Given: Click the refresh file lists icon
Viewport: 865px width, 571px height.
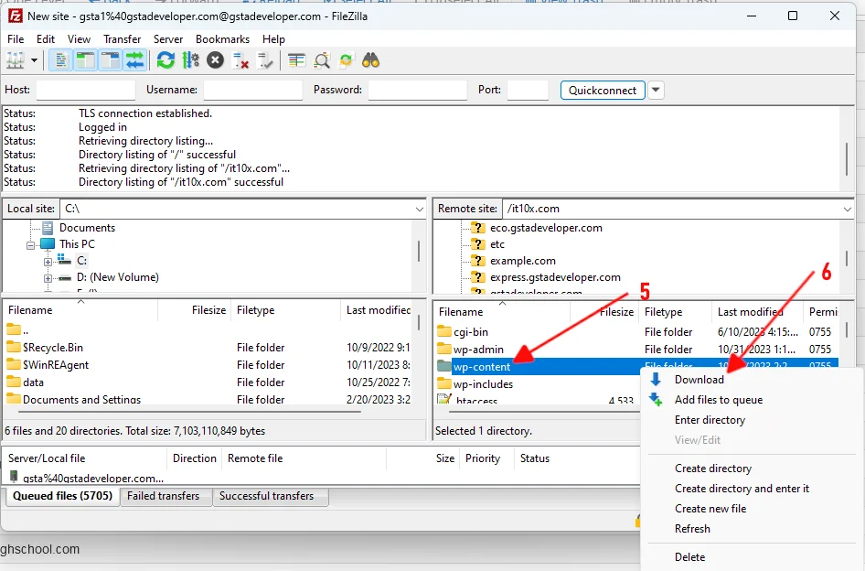Looking at the screenshot, I should (166, 60).
